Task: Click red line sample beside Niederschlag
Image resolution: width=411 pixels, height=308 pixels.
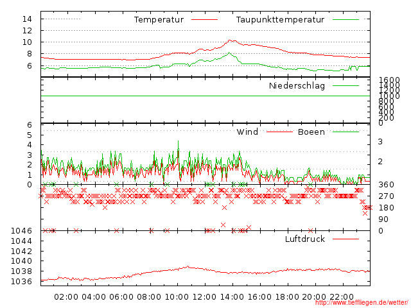Action: tap(345, 85)
